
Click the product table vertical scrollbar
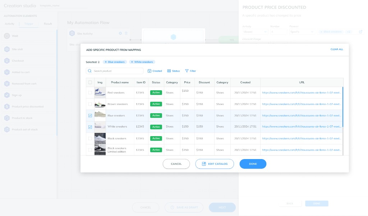coord(343,107)
